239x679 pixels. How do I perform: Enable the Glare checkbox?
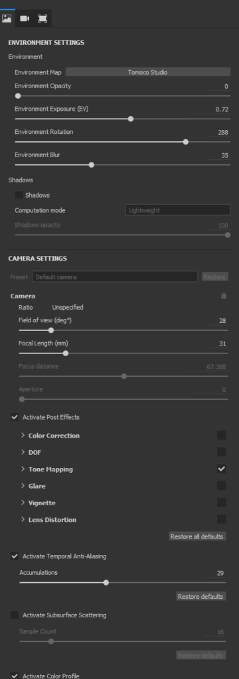[x=221, y=486]
